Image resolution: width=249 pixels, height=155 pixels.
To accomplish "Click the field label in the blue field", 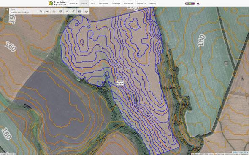I will tap(121, 83).
